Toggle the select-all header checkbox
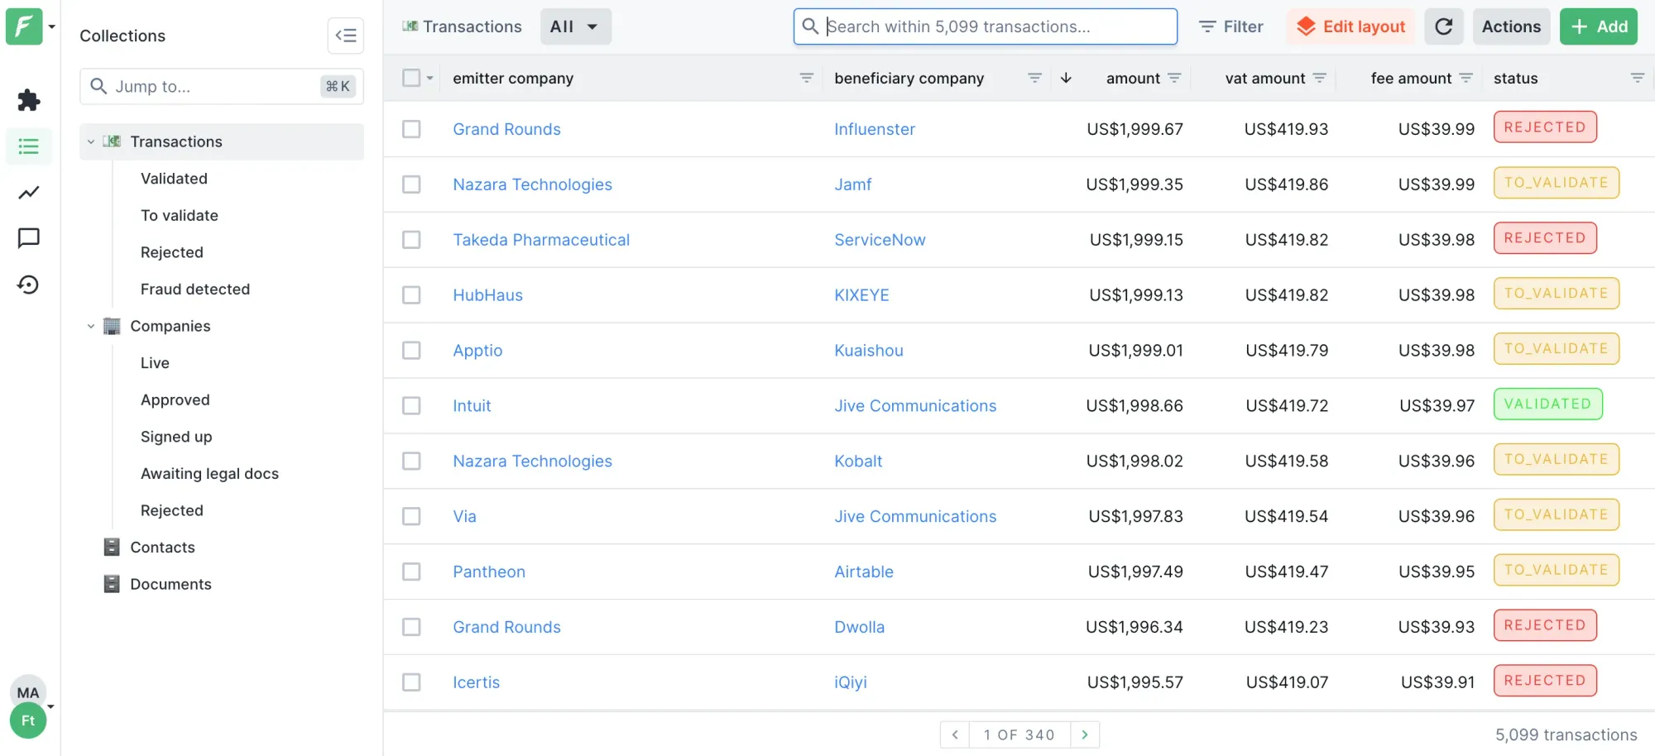The width and height of the screenshot is (1655, 756). click(x=411, y=78)
